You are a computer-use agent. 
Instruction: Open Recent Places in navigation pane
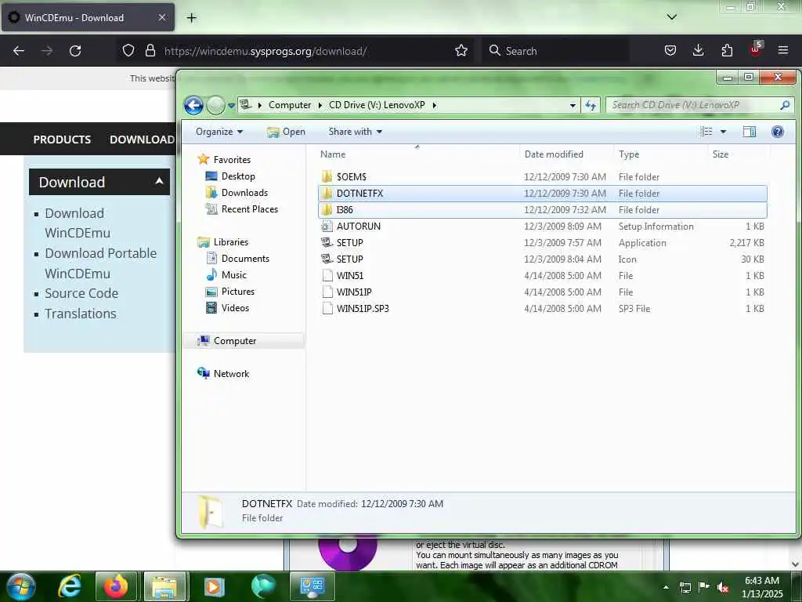(249, 209)
